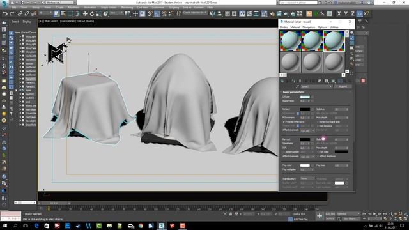The height and width of the screenshot is (230, 409).
Task: Toggle the Affect shadows checkbox
Action: click(318, 156)
